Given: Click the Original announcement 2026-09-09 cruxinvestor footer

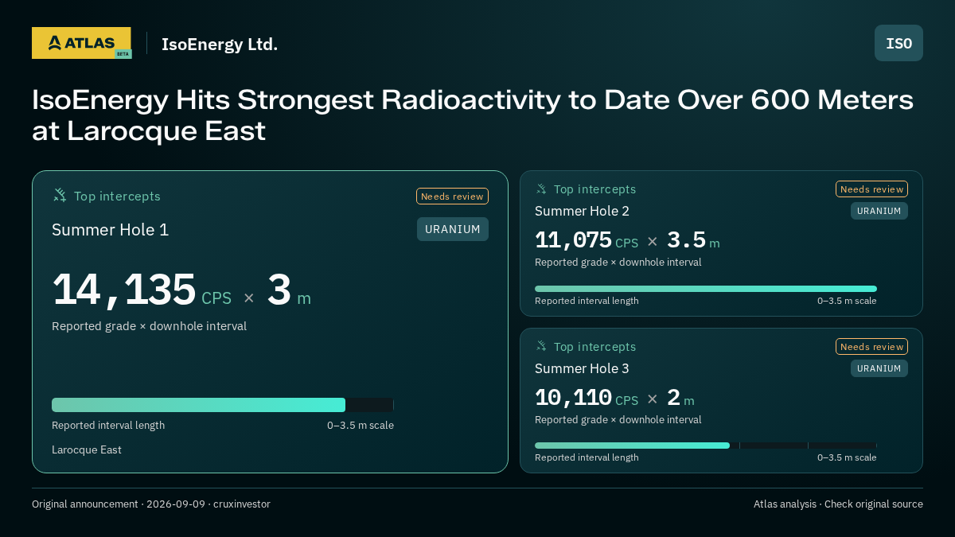Looking at the screenshot, I should pos(151,504).
